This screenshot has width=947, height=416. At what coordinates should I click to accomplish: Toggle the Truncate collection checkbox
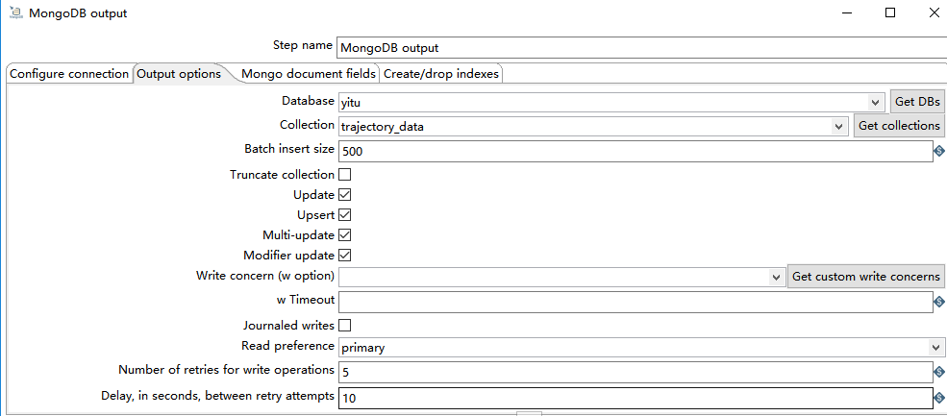pyautogui.click(x=344, y=175)
